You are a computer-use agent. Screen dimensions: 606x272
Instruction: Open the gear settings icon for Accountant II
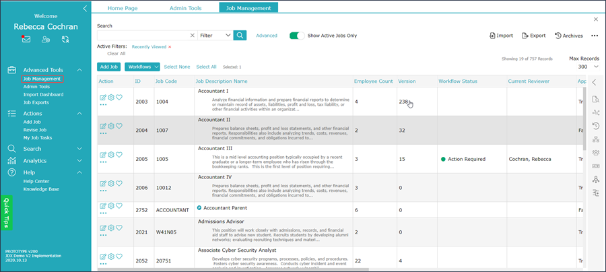point(111,125)
